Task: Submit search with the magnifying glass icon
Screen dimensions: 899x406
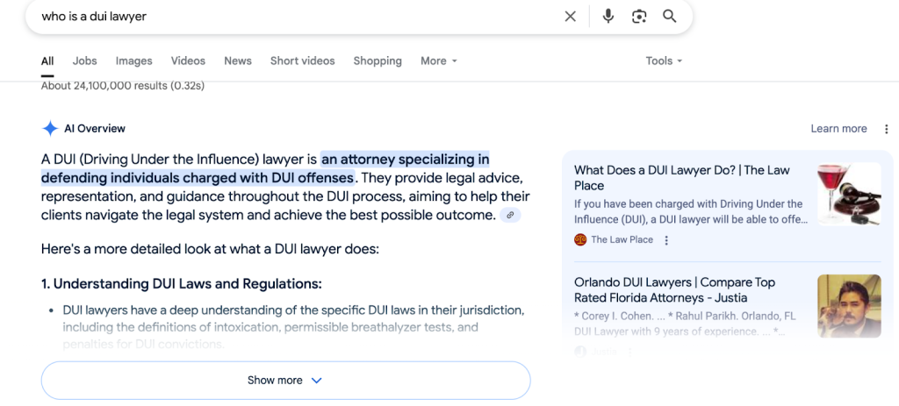Action: (670, 16)
